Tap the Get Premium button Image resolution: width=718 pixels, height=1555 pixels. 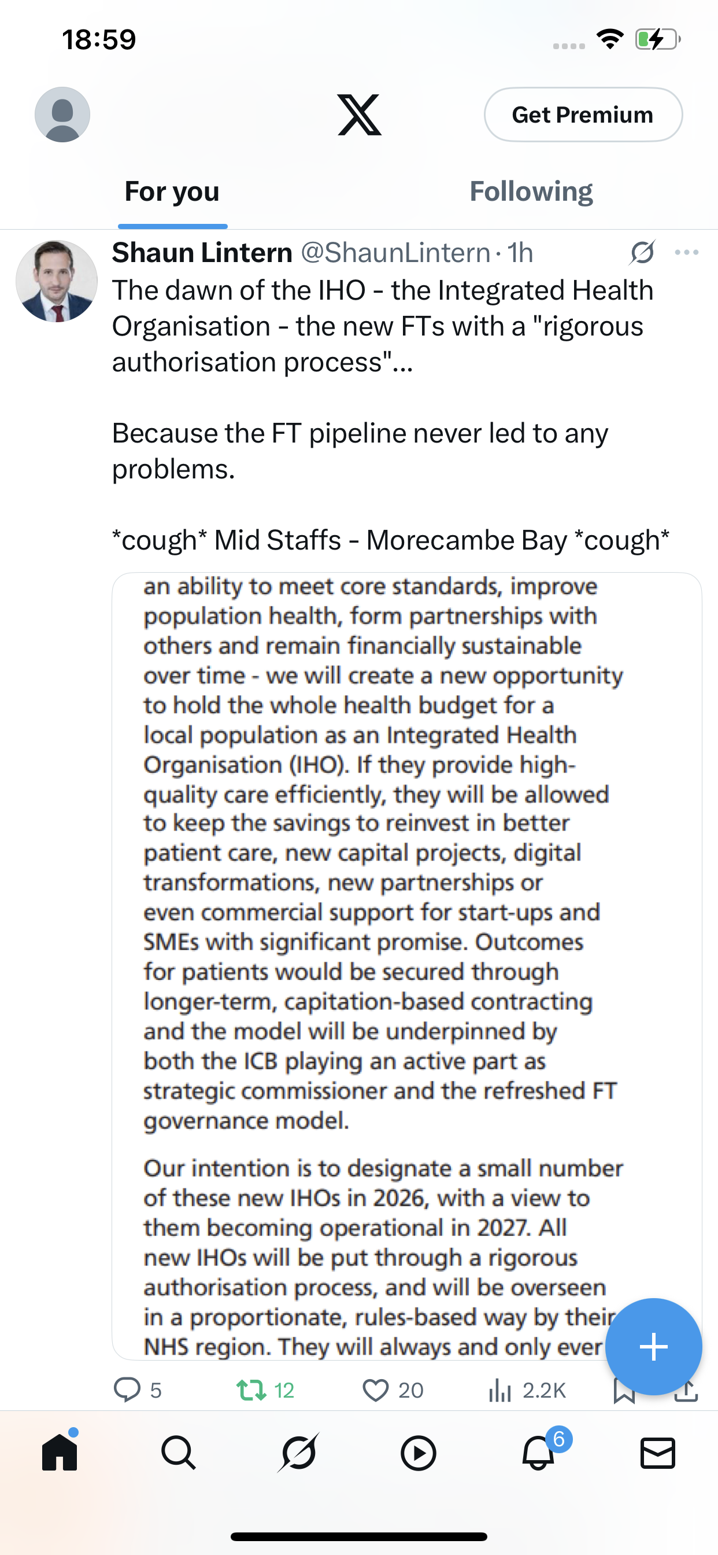pos(583,115)
